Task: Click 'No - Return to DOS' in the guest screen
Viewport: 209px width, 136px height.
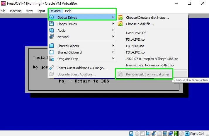Action: click(x=84, y=81)
